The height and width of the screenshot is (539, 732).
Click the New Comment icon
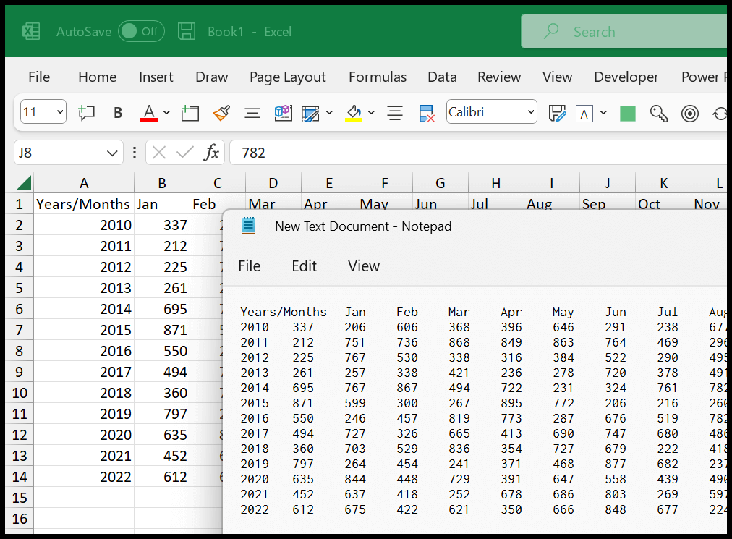pyautogui.click(x=86, y=113)
